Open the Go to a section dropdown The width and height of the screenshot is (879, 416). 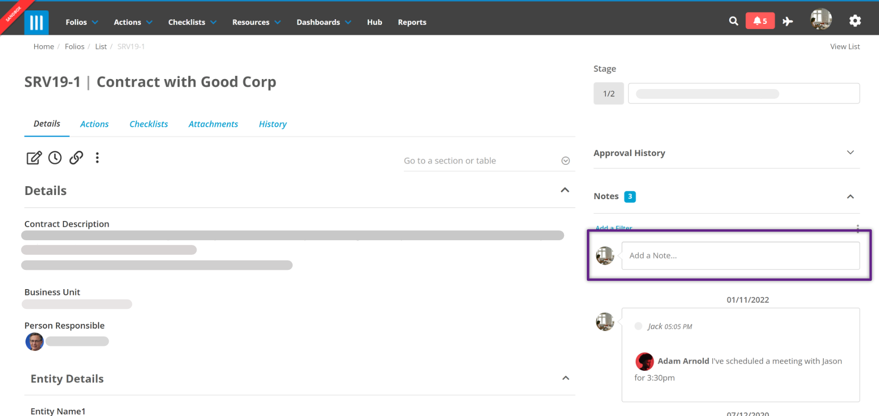tap(487, 161)
